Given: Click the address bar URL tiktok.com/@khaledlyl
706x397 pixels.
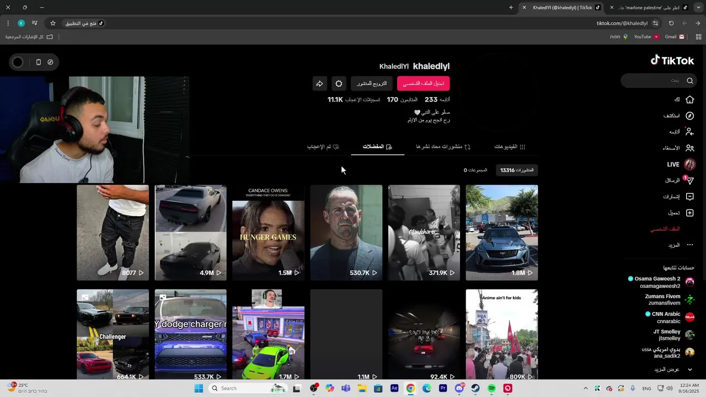Looking at the screenshot, I should pos(622,23).
